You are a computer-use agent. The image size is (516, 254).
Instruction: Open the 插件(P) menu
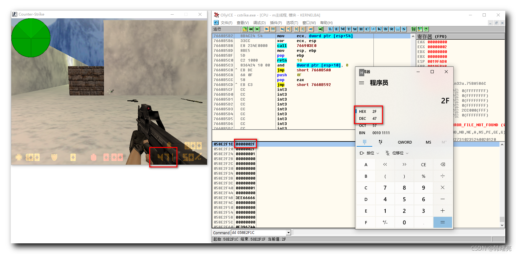click(276, 23)
